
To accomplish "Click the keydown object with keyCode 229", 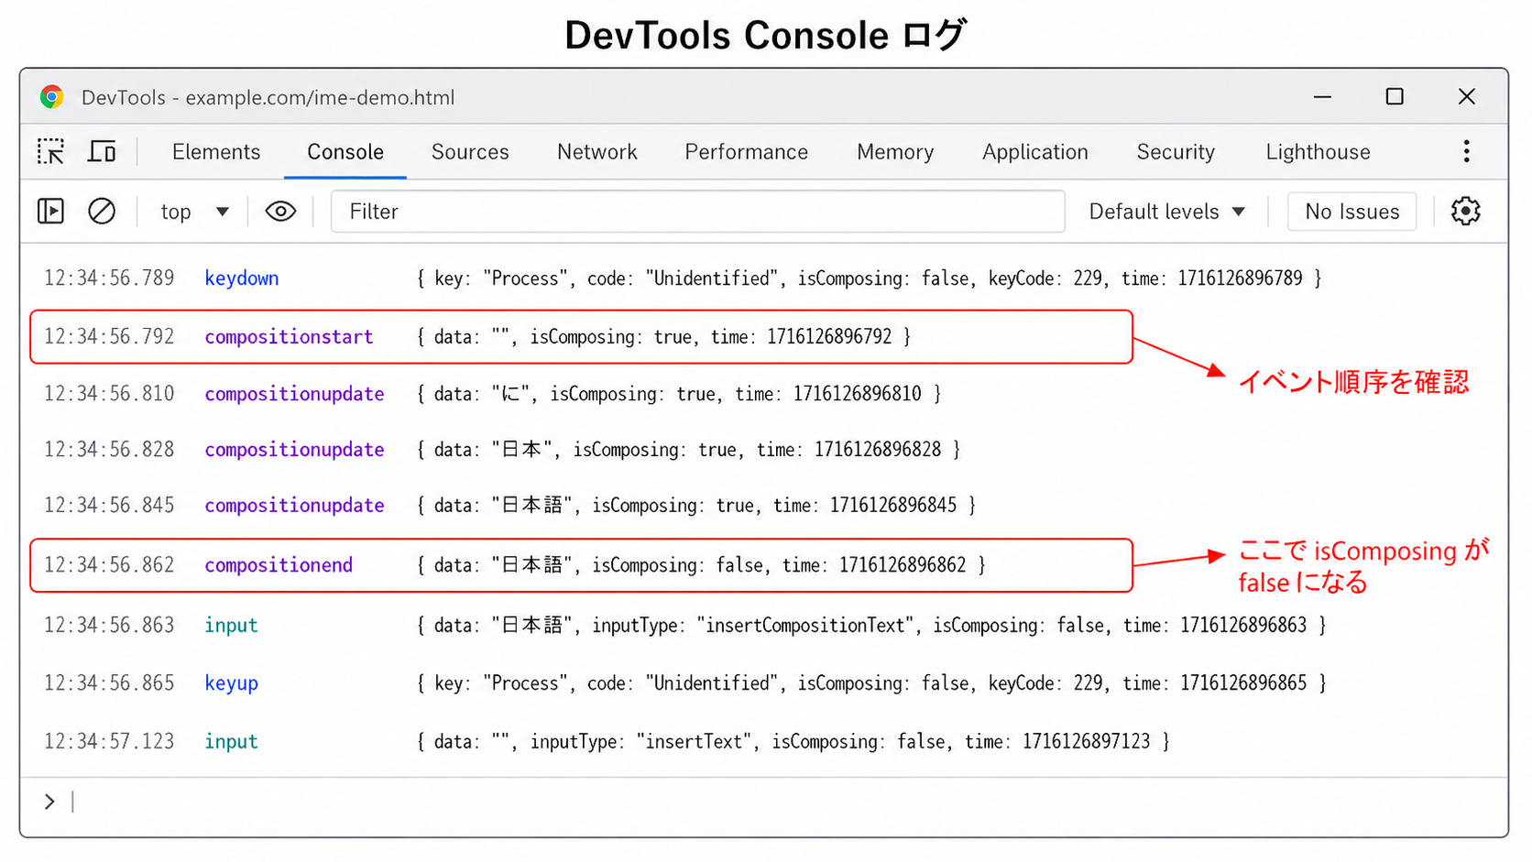I will (x=869, y=278).
